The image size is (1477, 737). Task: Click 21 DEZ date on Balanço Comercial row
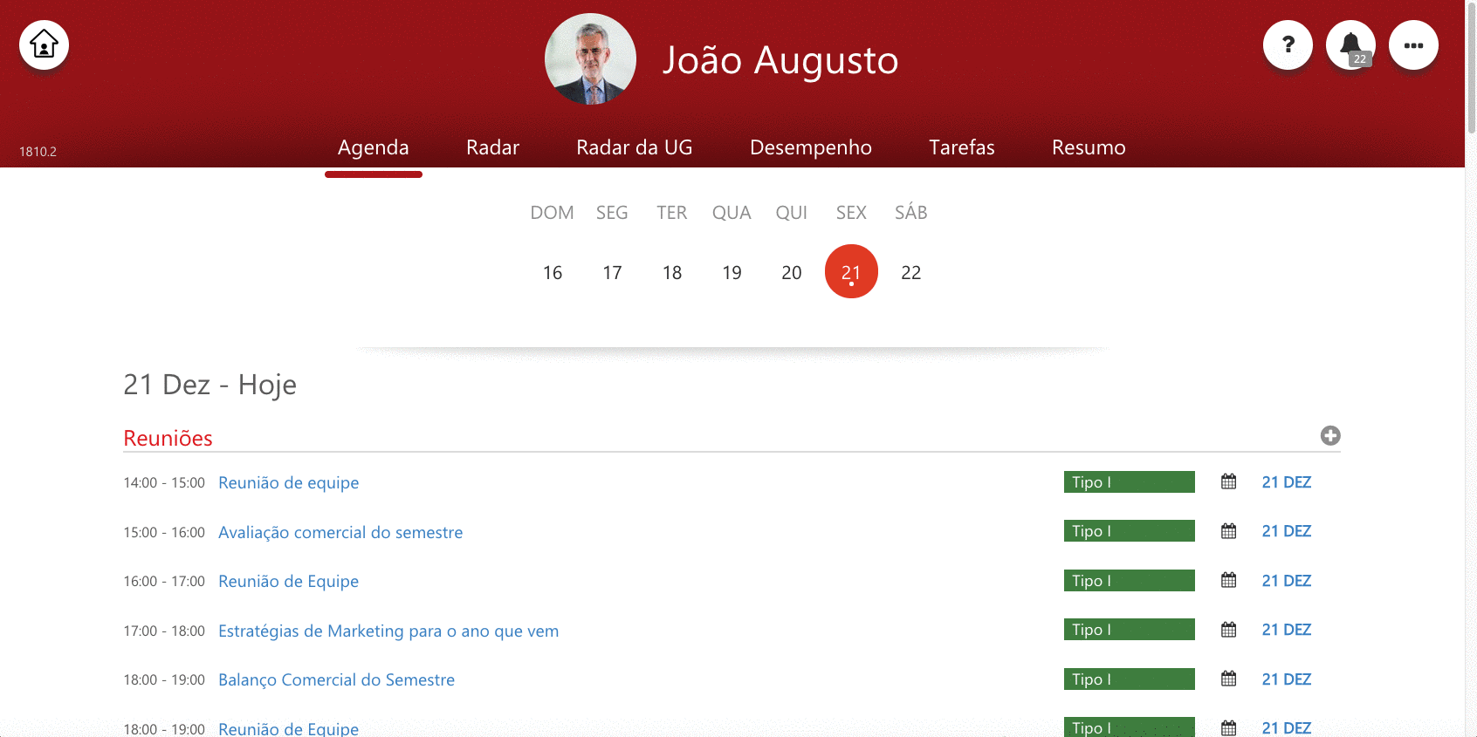click(1287, 679)
